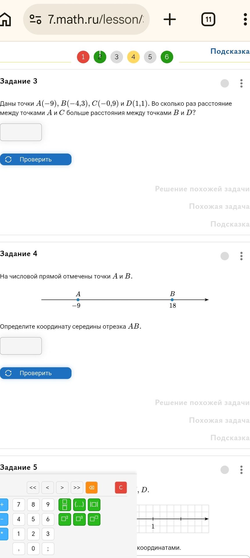
Task: Expand the three-dot options for Задание 4
Action: pos(241,256)
